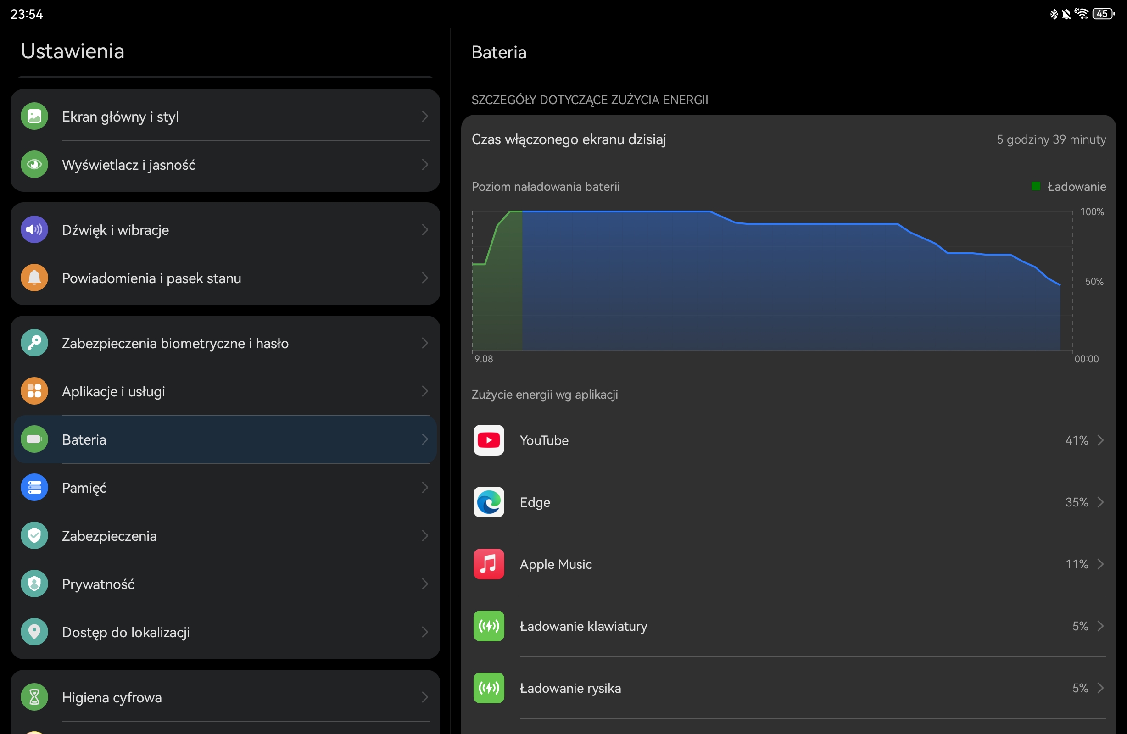1127x734 pixels.
Task: Open Ładowanie klawiatury 5% row
Action: point(788,626)
